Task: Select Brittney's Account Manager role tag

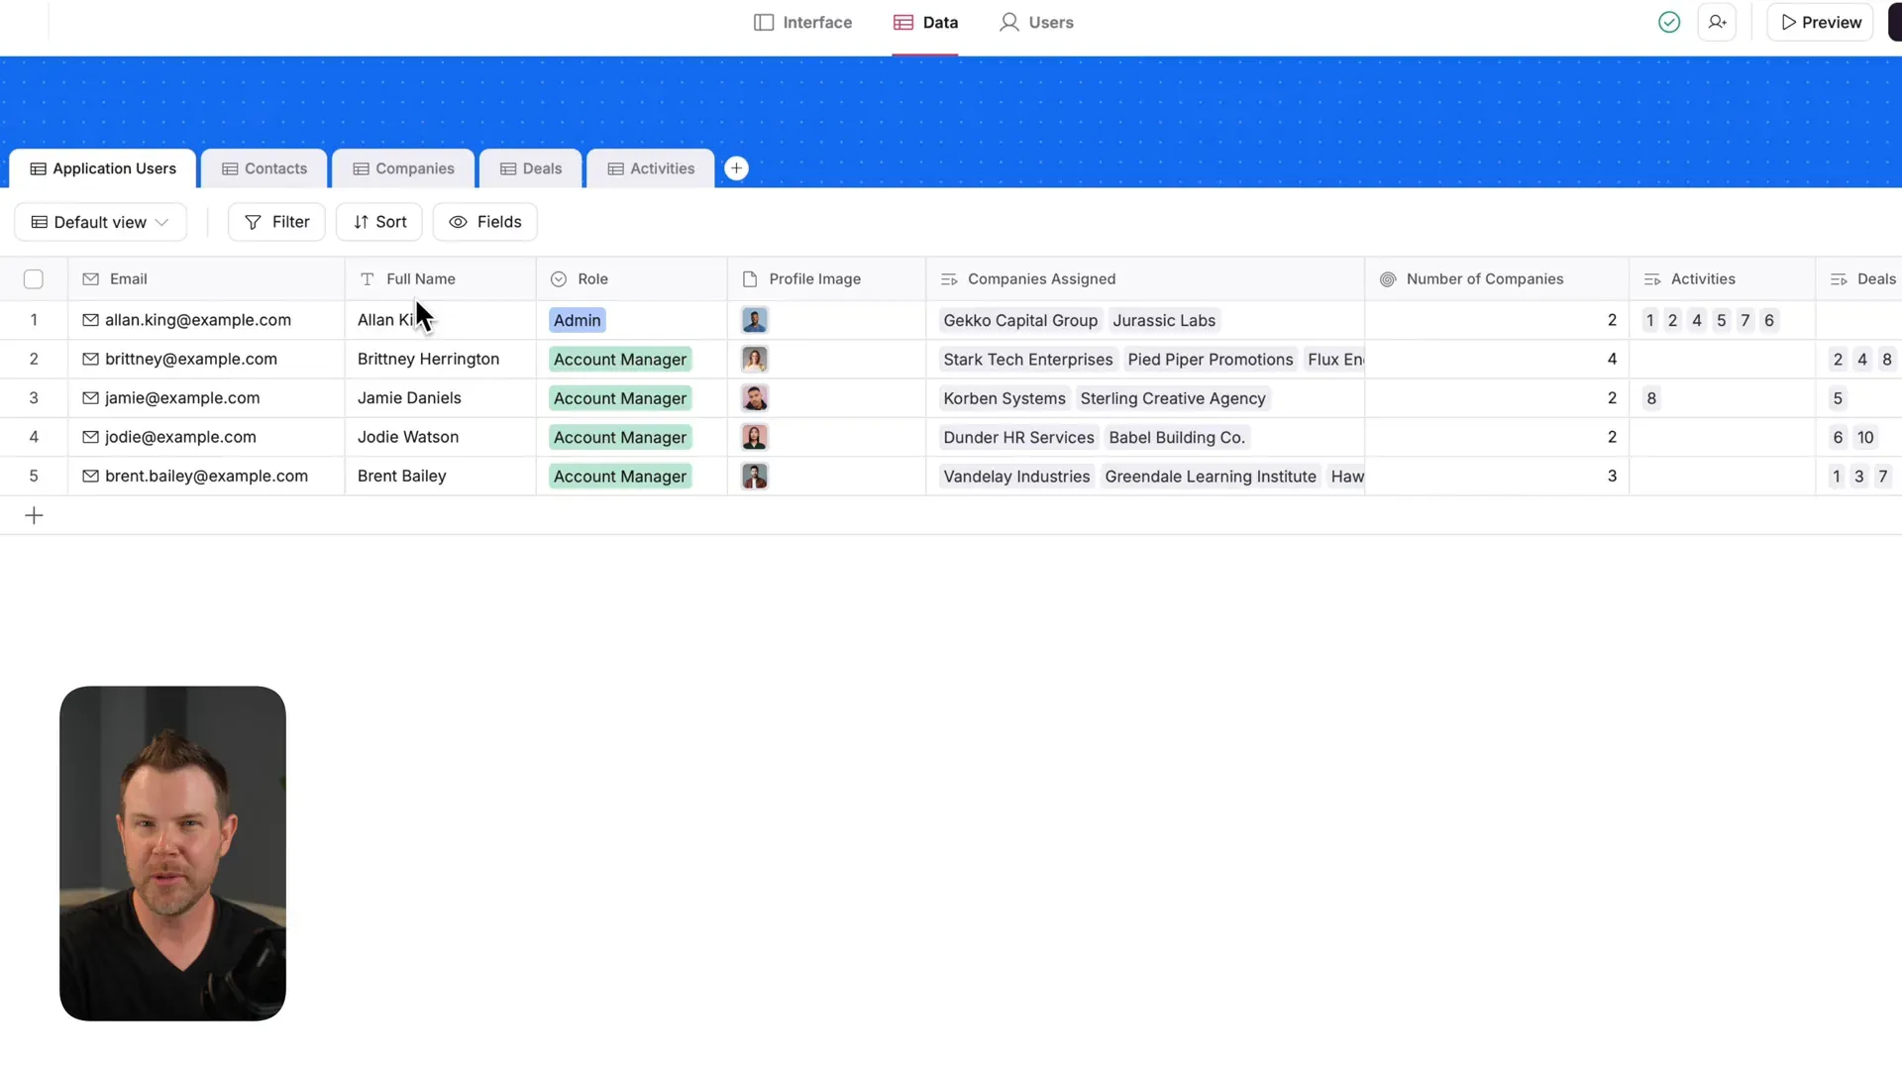Action: pos(620,360)
